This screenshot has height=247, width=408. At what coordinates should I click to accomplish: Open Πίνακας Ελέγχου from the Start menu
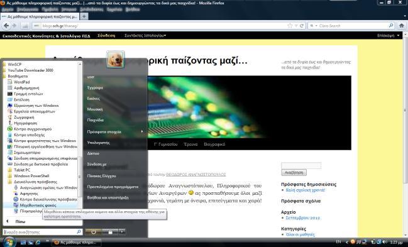click(x=101, y=176)
